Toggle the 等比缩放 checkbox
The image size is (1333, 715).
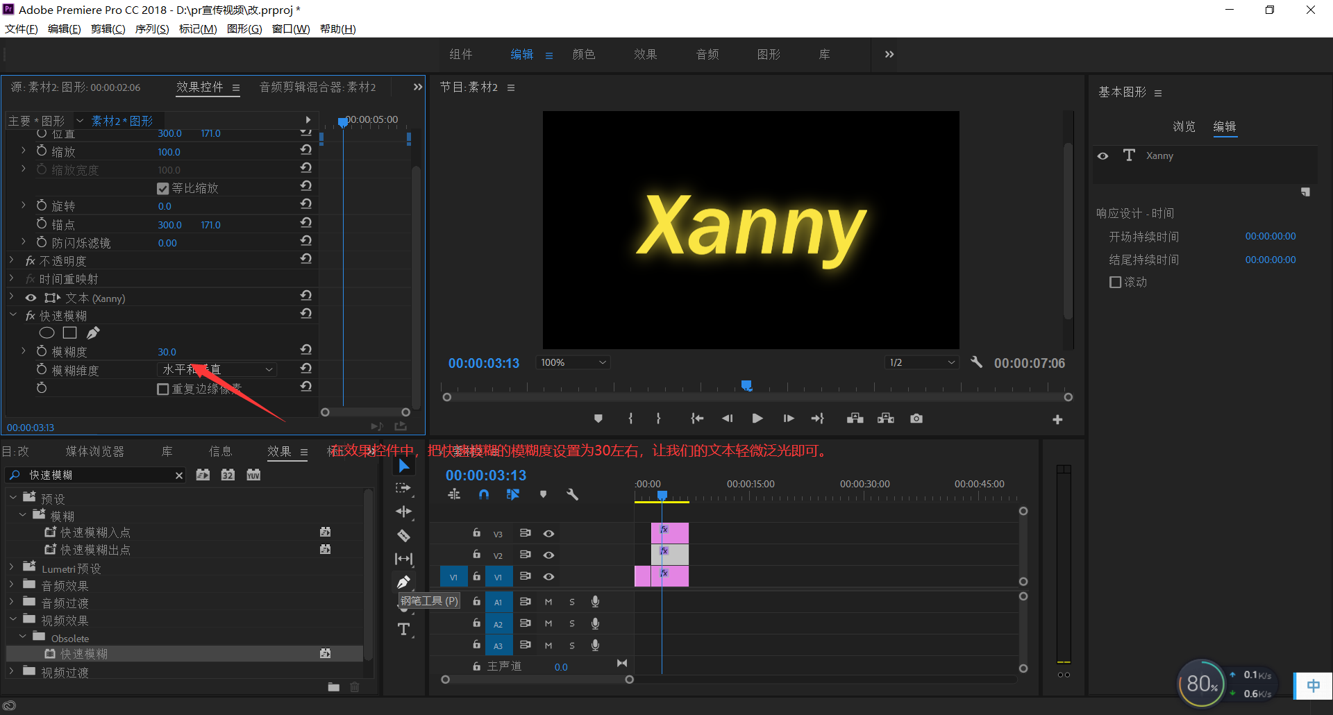tap(163, 188)
